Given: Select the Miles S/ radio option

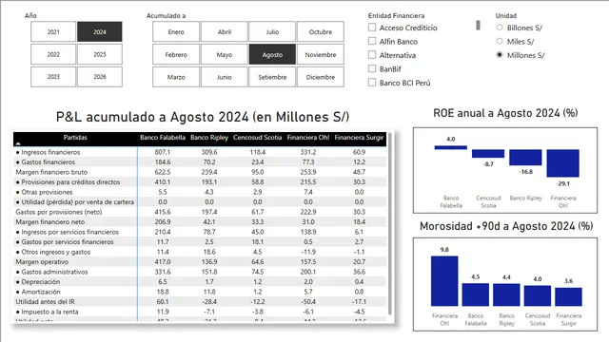Looking at the screenshot, I should pyautogui.click(x=500, y=41).
